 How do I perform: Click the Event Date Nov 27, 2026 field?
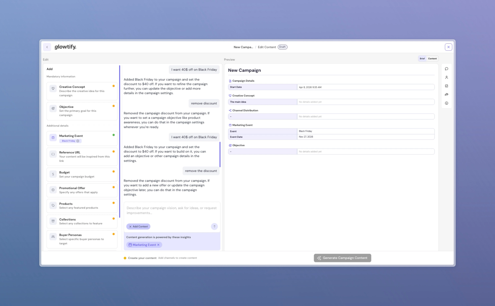point(366,137)
